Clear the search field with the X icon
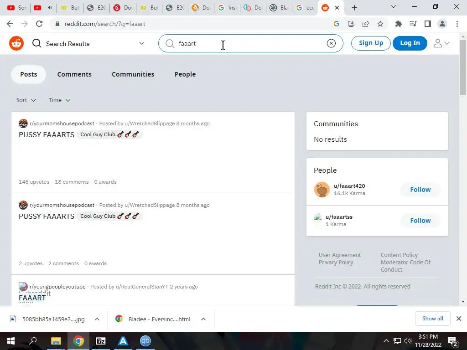 (x=331, y=43)
